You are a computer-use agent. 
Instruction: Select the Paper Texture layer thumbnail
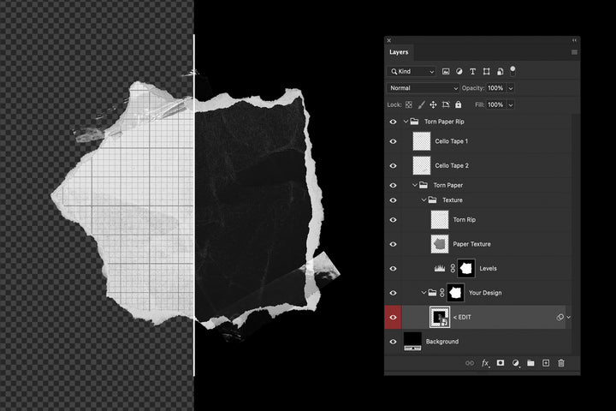point(440,244)
